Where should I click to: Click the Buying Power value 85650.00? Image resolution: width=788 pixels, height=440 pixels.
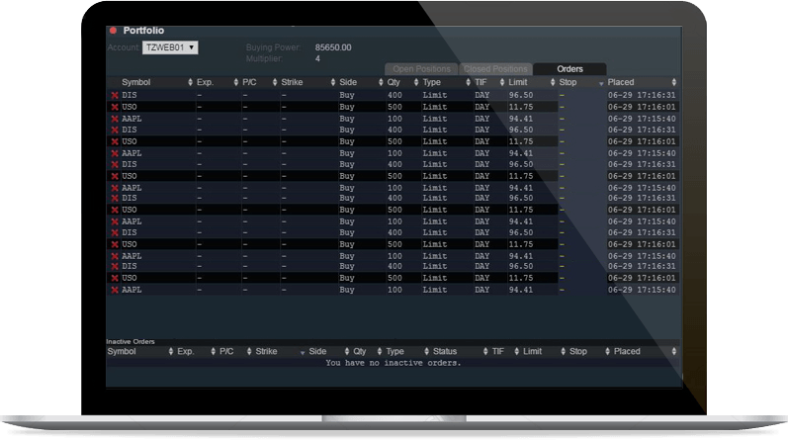pyautogui.click(x=333, y=46)
